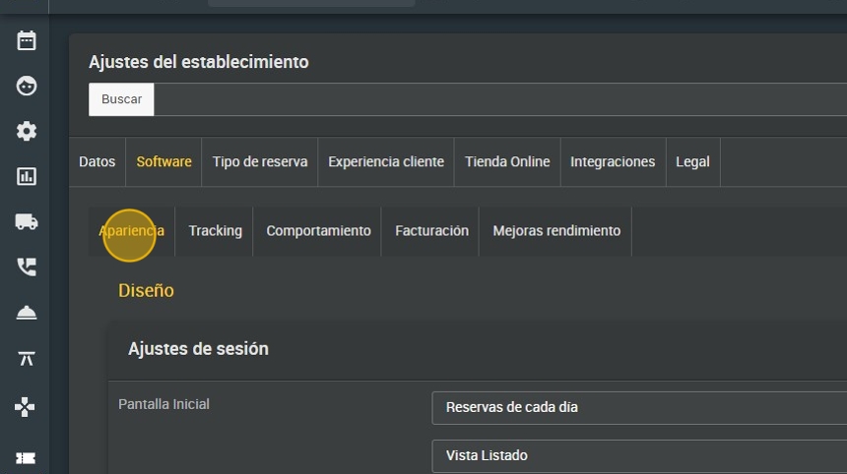Switch to the Datos tab

(x=98, y=162)
